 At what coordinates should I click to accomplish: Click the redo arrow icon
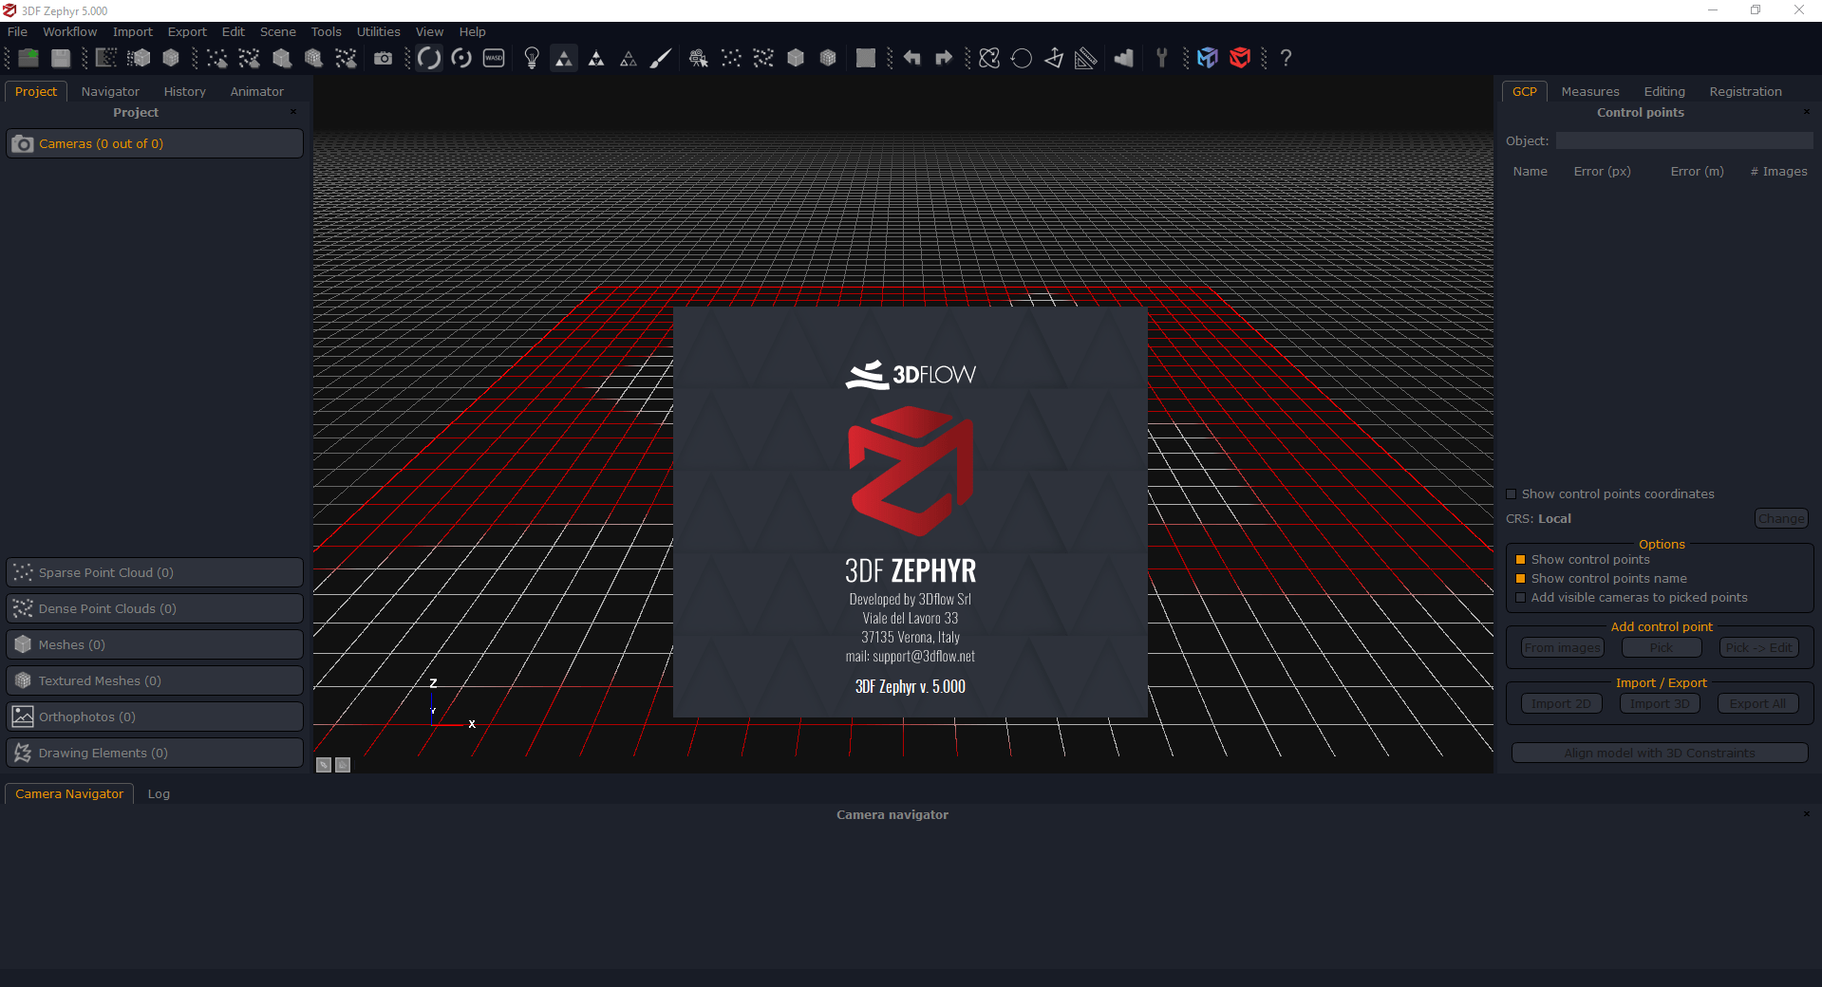944,58
